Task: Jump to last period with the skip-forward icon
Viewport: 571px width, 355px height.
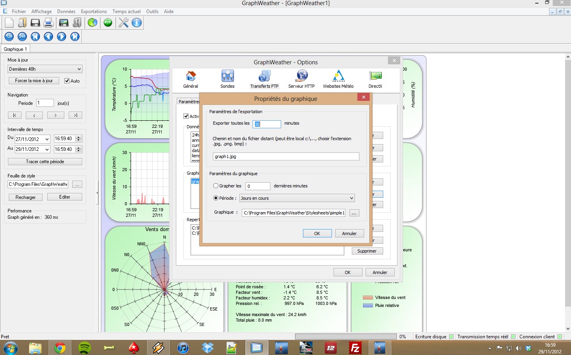Action: pyautogui.click(x=75, y=37)
